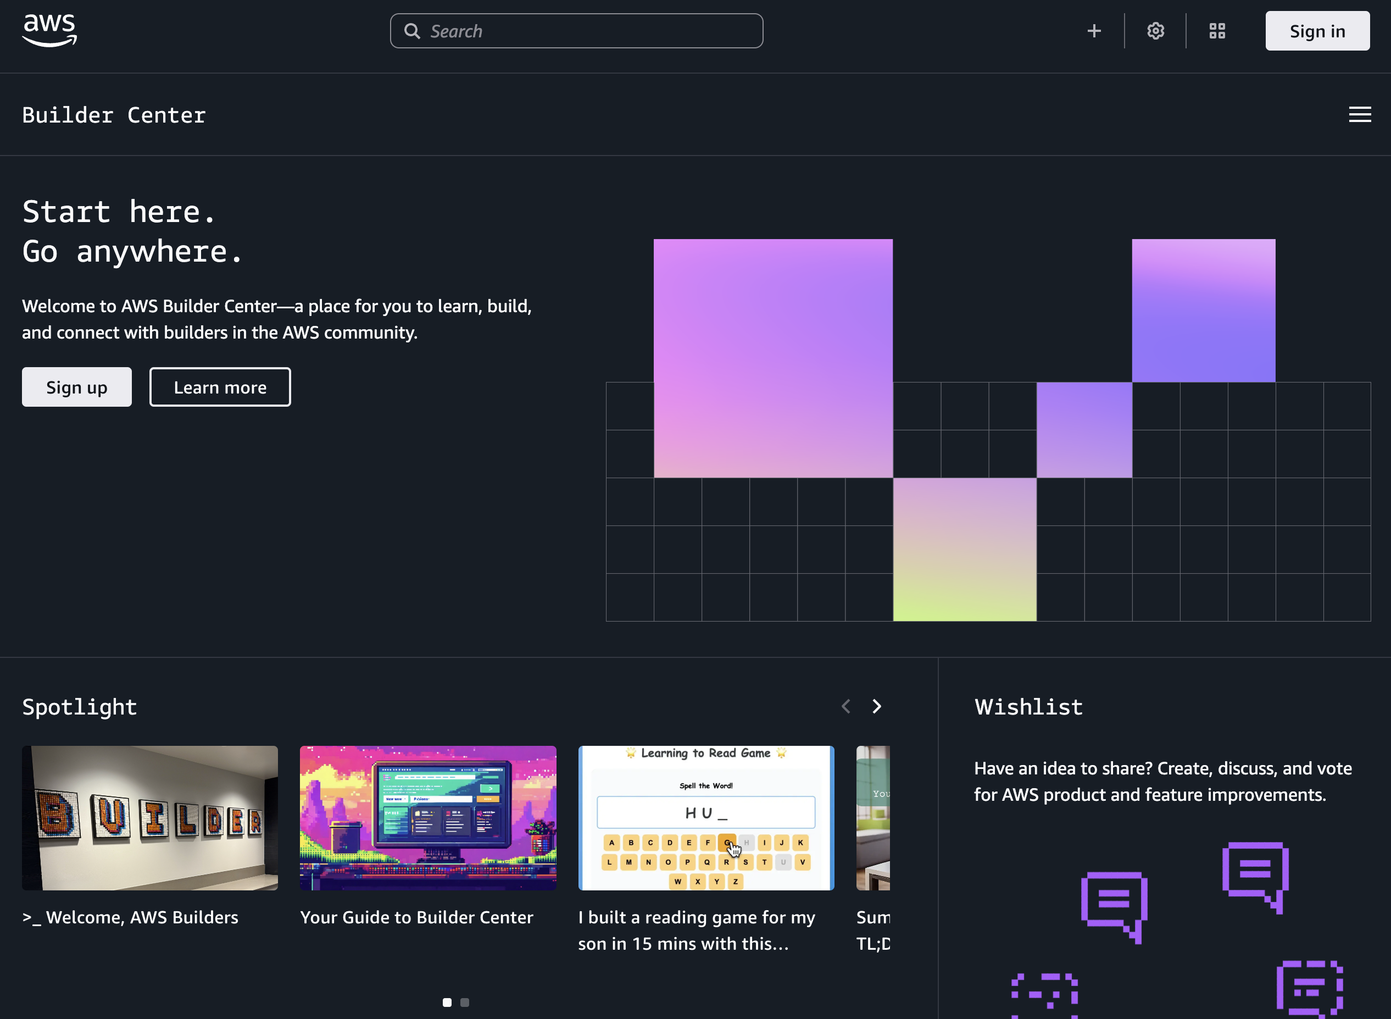The width and height of the screenshot is (1391, 1019).
Task: Go to previous Spotlight slide arrow
Action: point(846,706)
